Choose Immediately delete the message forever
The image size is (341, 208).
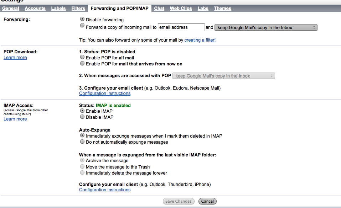(82, 172)
